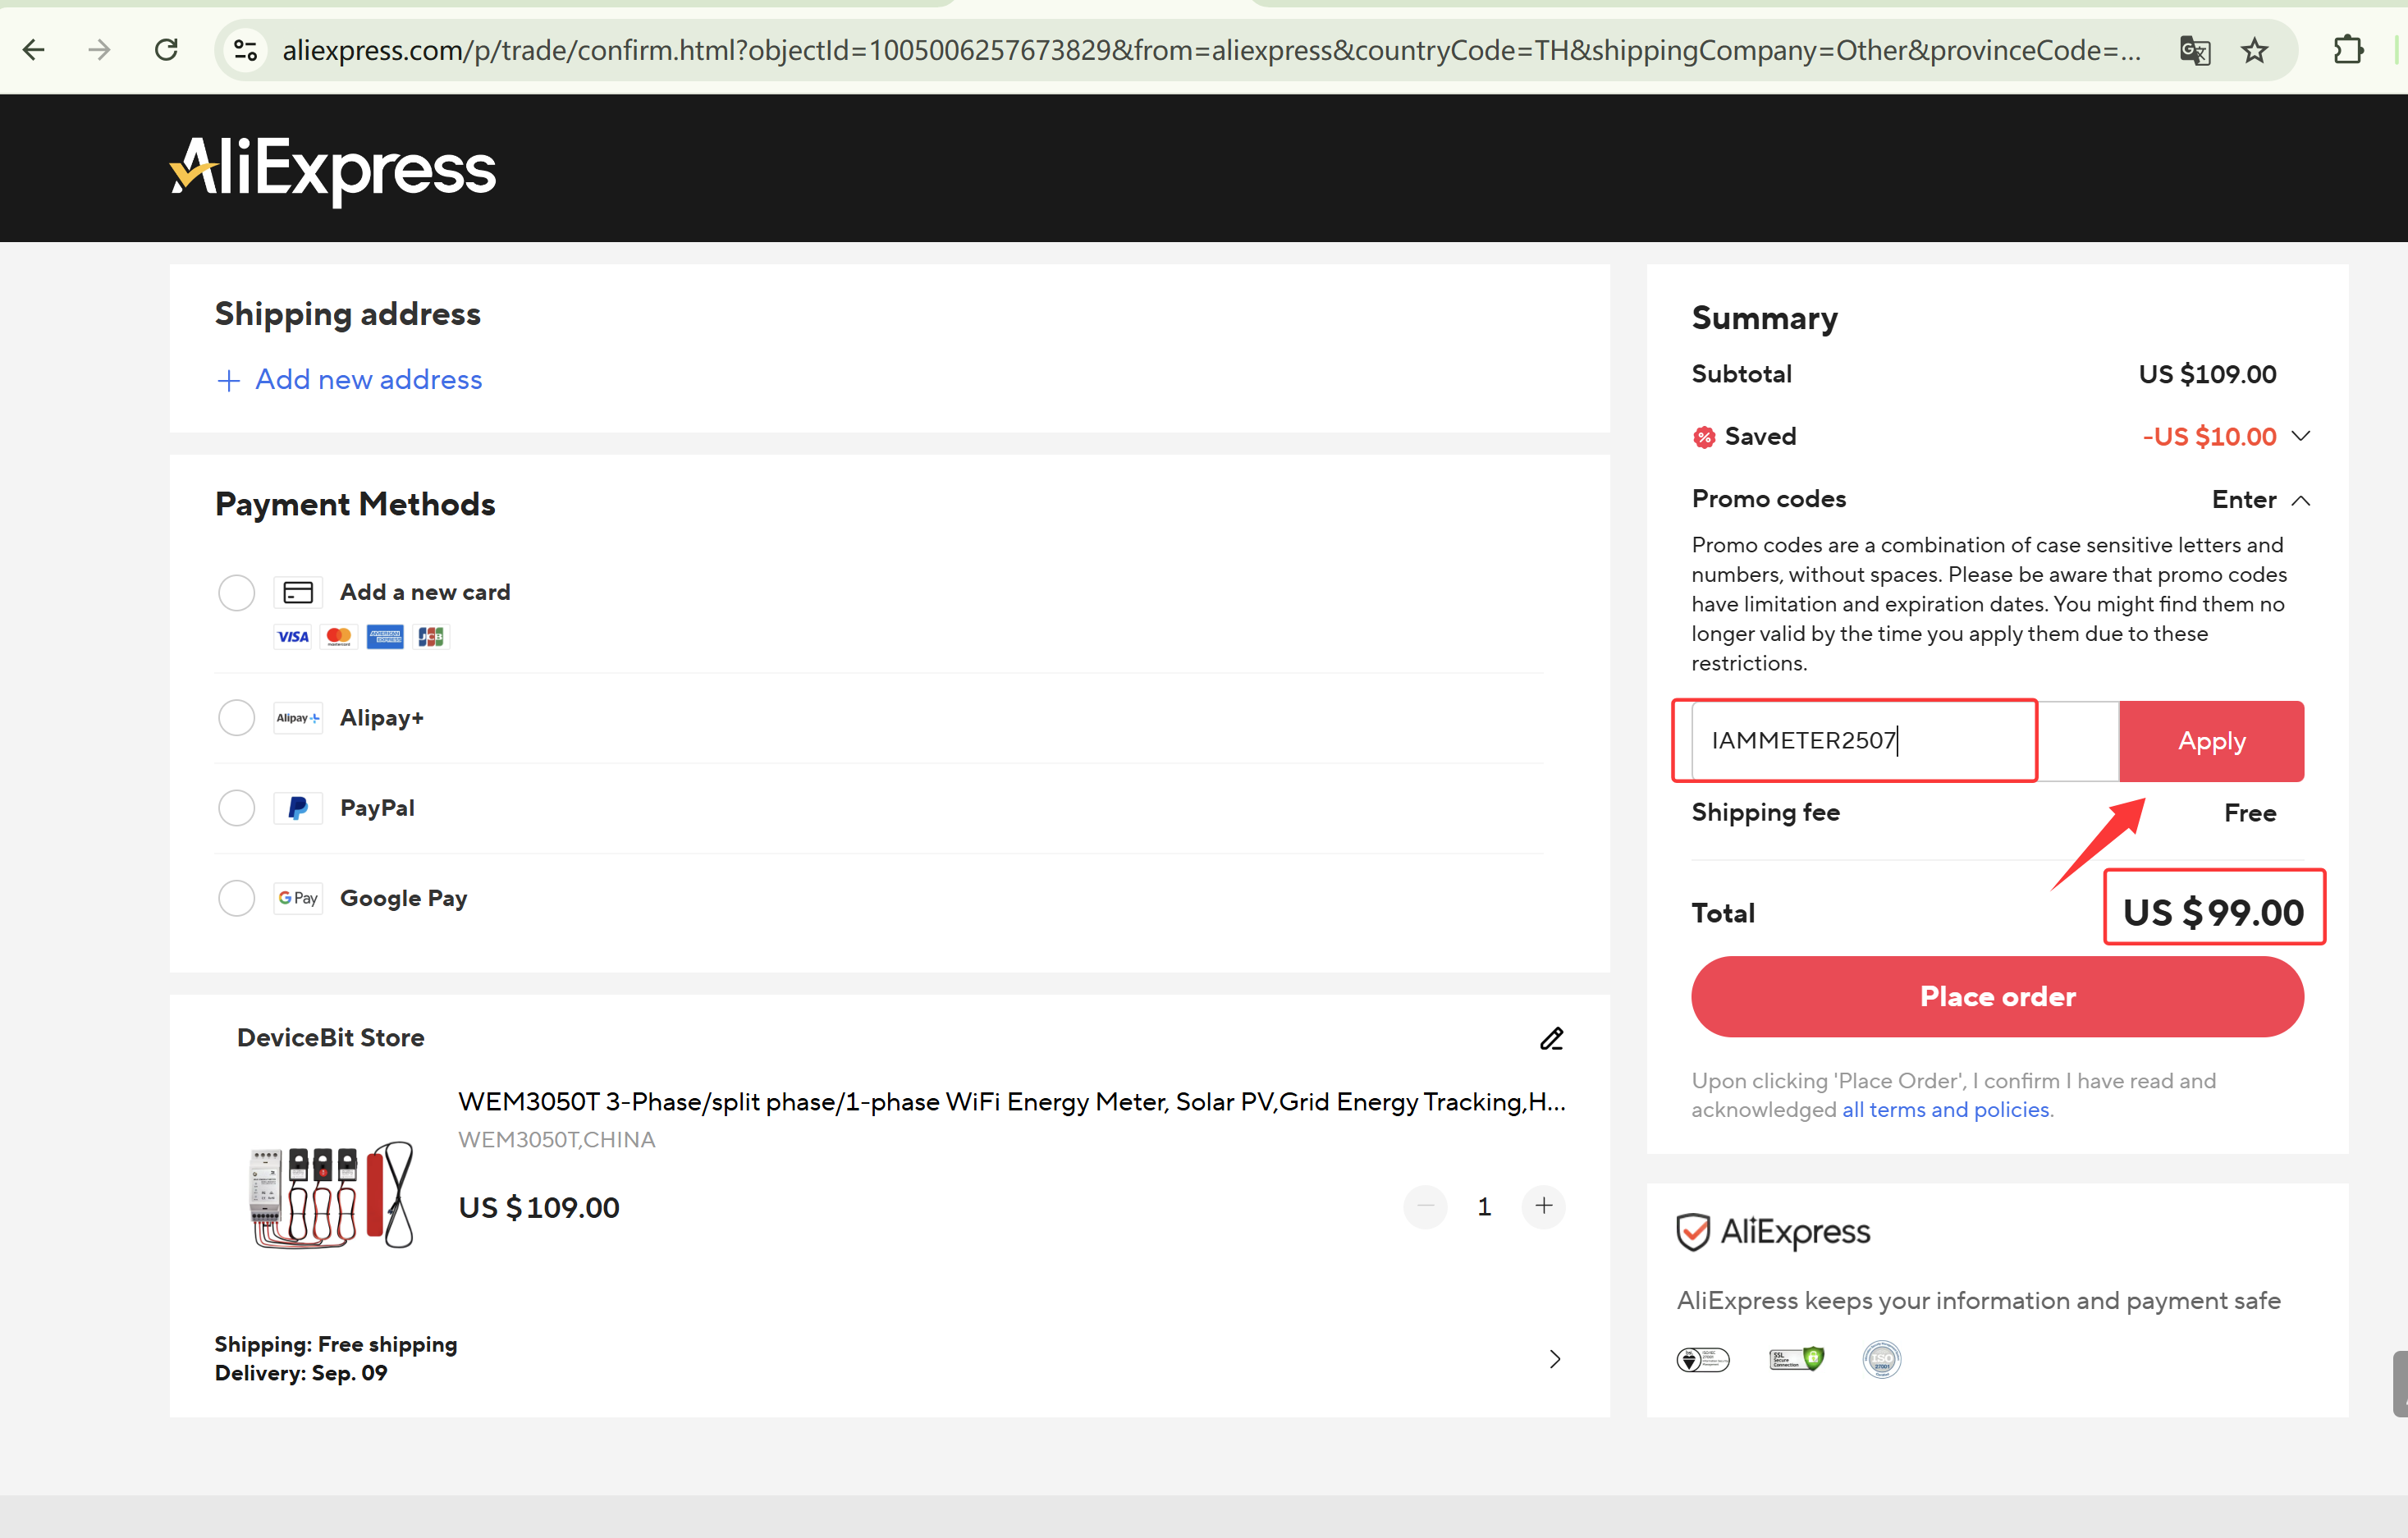The width and height of the screenshot is (2408, 1538).
Task: Reload the checkout page
Action: (166, 50)
